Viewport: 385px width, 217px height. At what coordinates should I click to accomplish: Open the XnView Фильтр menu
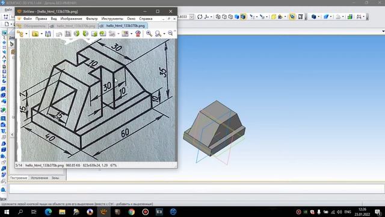point(91,19)
